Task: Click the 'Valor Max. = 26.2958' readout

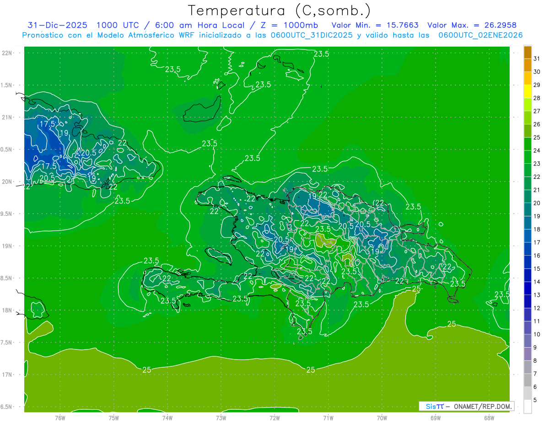Action: pyautogui.click(x=472, y=25)
